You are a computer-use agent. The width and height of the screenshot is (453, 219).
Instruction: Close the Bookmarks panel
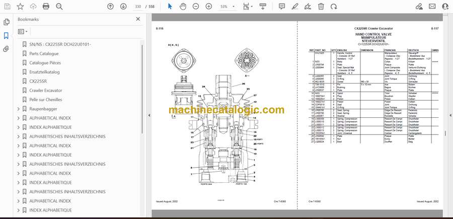[138, 19]
